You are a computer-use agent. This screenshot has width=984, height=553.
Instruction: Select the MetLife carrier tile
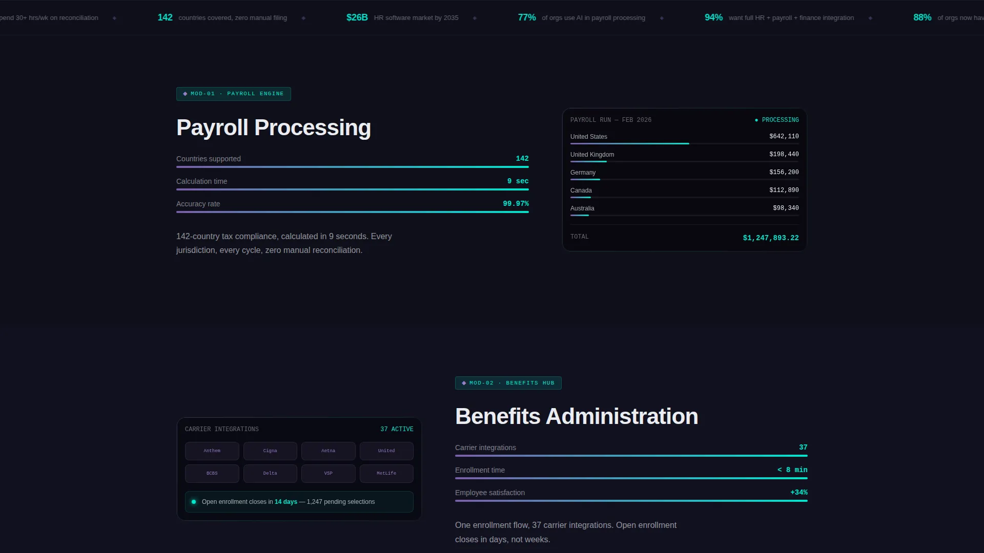coord(386,474)
